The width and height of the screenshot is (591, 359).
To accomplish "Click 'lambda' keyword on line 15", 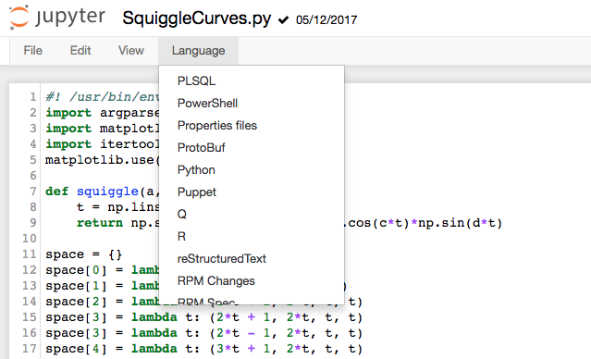I will [154, 317].
